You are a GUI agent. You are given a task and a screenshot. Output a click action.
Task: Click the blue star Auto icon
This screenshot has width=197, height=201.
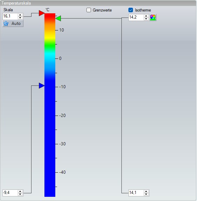[6, 23]
